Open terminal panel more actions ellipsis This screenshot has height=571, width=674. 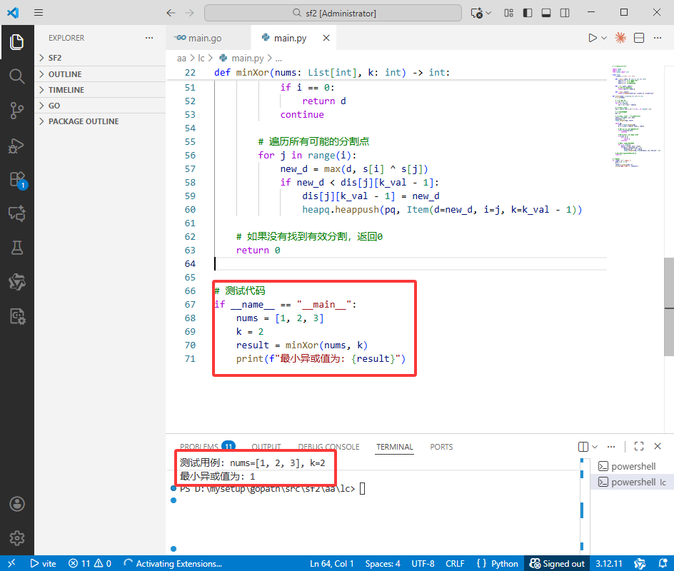(611, 446)
